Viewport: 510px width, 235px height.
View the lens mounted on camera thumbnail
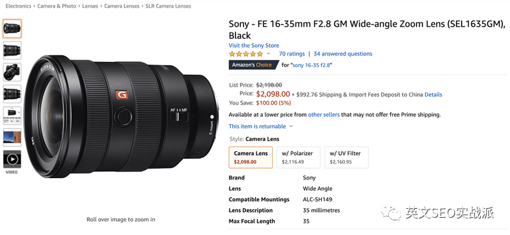(12, 72)
